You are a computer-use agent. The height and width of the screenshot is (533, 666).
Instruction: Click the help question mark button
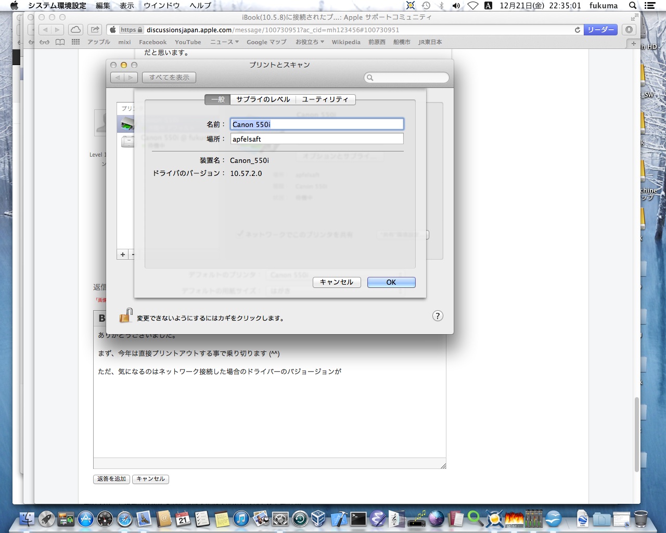tap(438, 316)
